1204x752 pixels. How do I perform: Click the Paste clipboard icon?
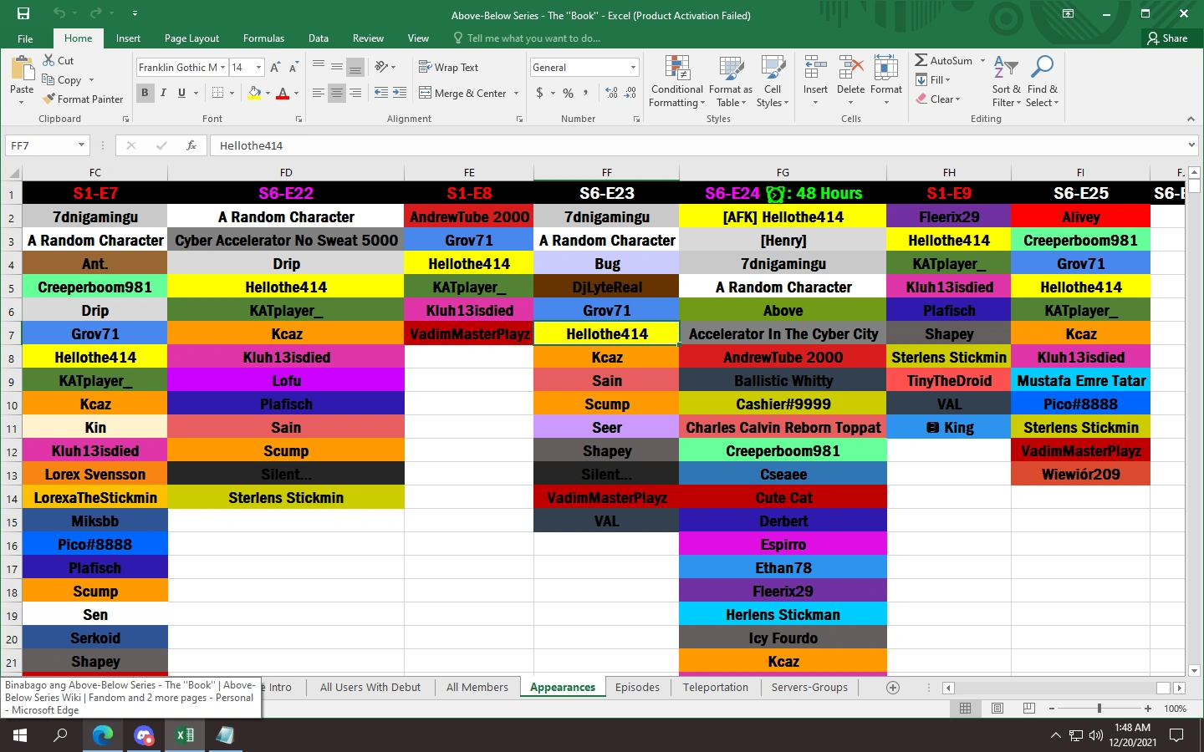coord(22,68)
